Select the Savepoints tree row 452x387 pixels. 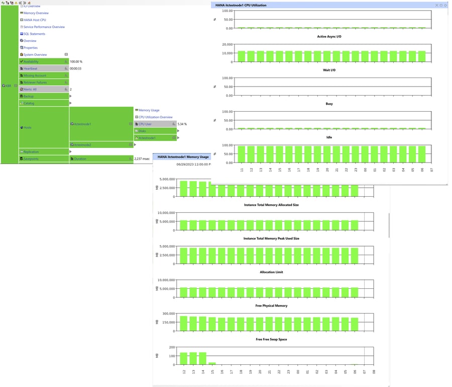pos(44,159)
